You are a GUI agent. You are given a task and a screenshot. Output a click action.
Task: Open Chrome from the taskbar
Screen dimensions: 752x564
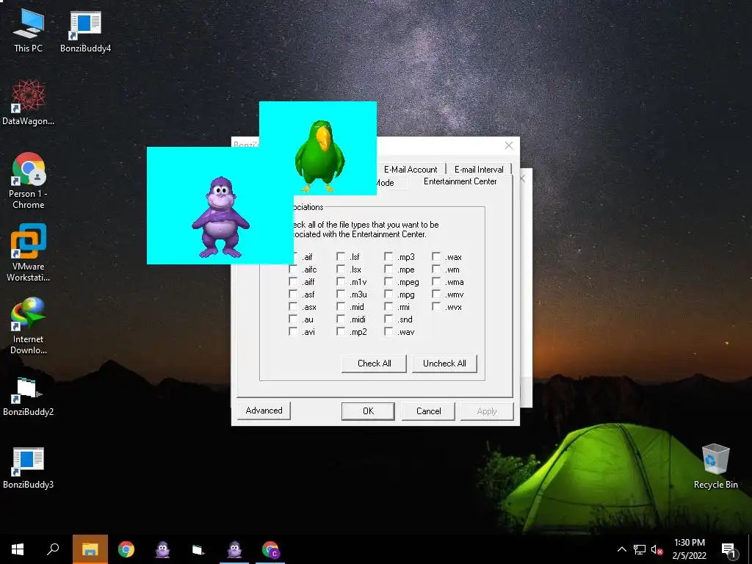[126, 549]
